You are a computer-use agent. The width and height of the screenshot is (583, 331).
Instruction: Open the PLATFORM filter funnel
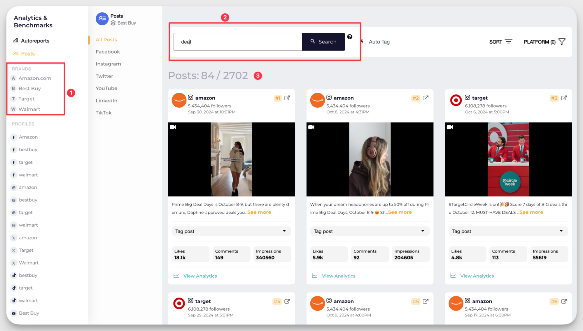tap(562, 42)
